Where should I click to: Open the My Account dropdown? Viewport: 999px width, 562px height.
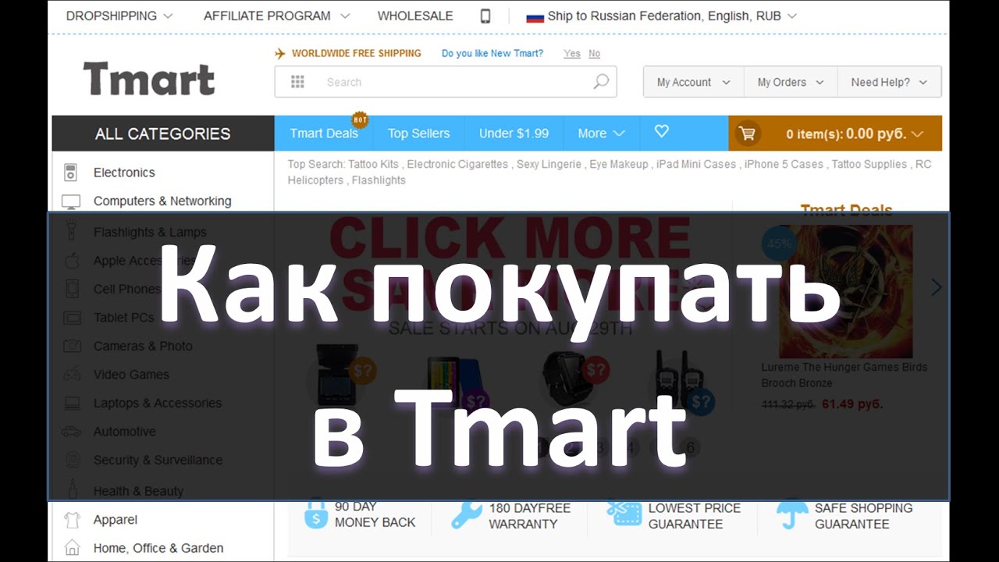694,82
